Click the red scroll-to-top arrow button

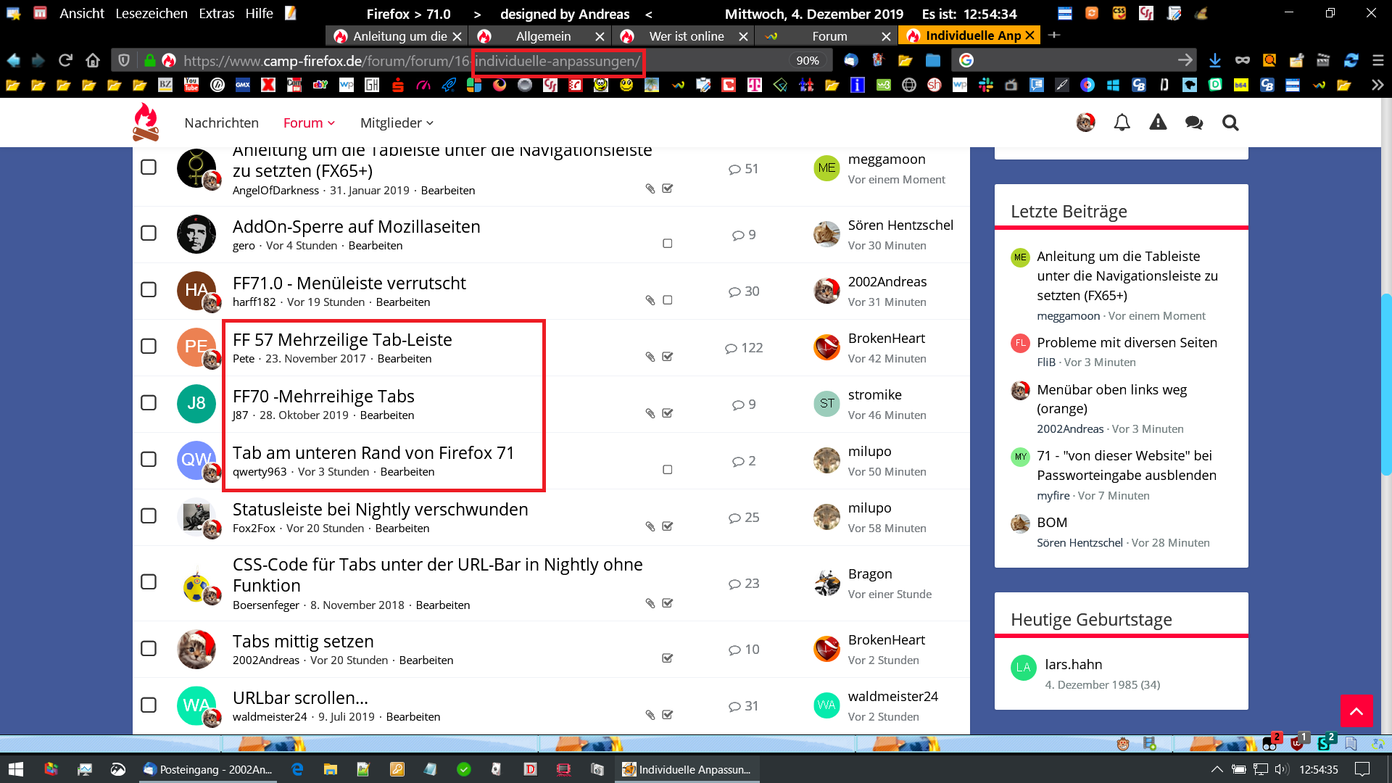1356,710
